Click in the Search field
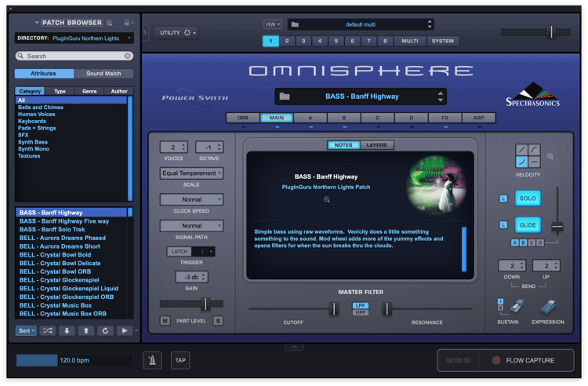Screen dimensions: 588x386 click(x=74, y=56)
